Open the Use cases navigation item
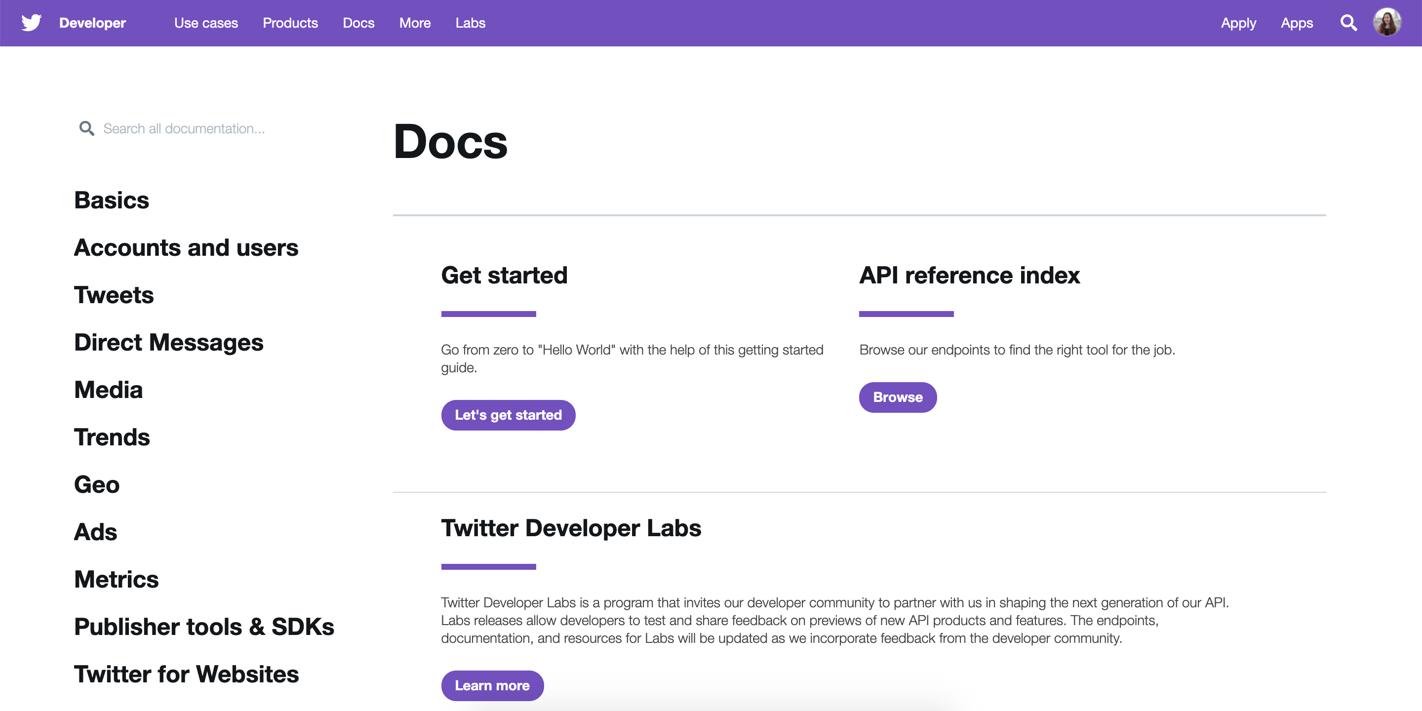This screenshot has height=711, width=1422. 206,23
